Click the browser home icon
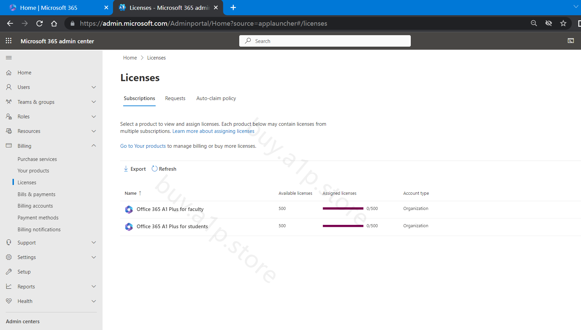 (54, 23)
